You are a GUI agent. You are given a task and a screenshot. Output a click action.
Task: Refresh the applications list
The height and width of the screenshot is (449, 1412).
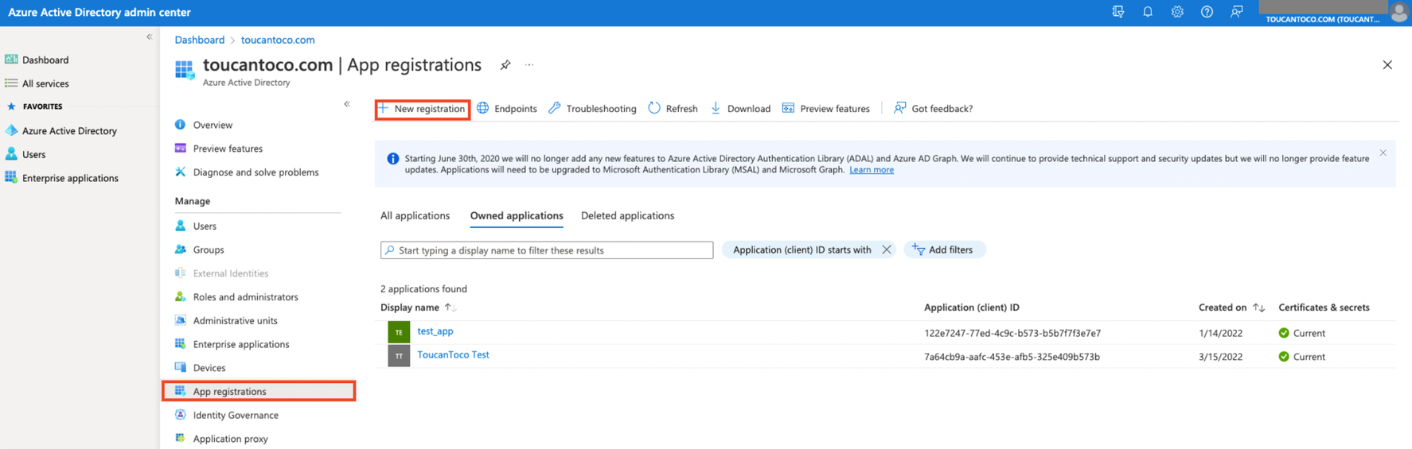tap(673, 109)
